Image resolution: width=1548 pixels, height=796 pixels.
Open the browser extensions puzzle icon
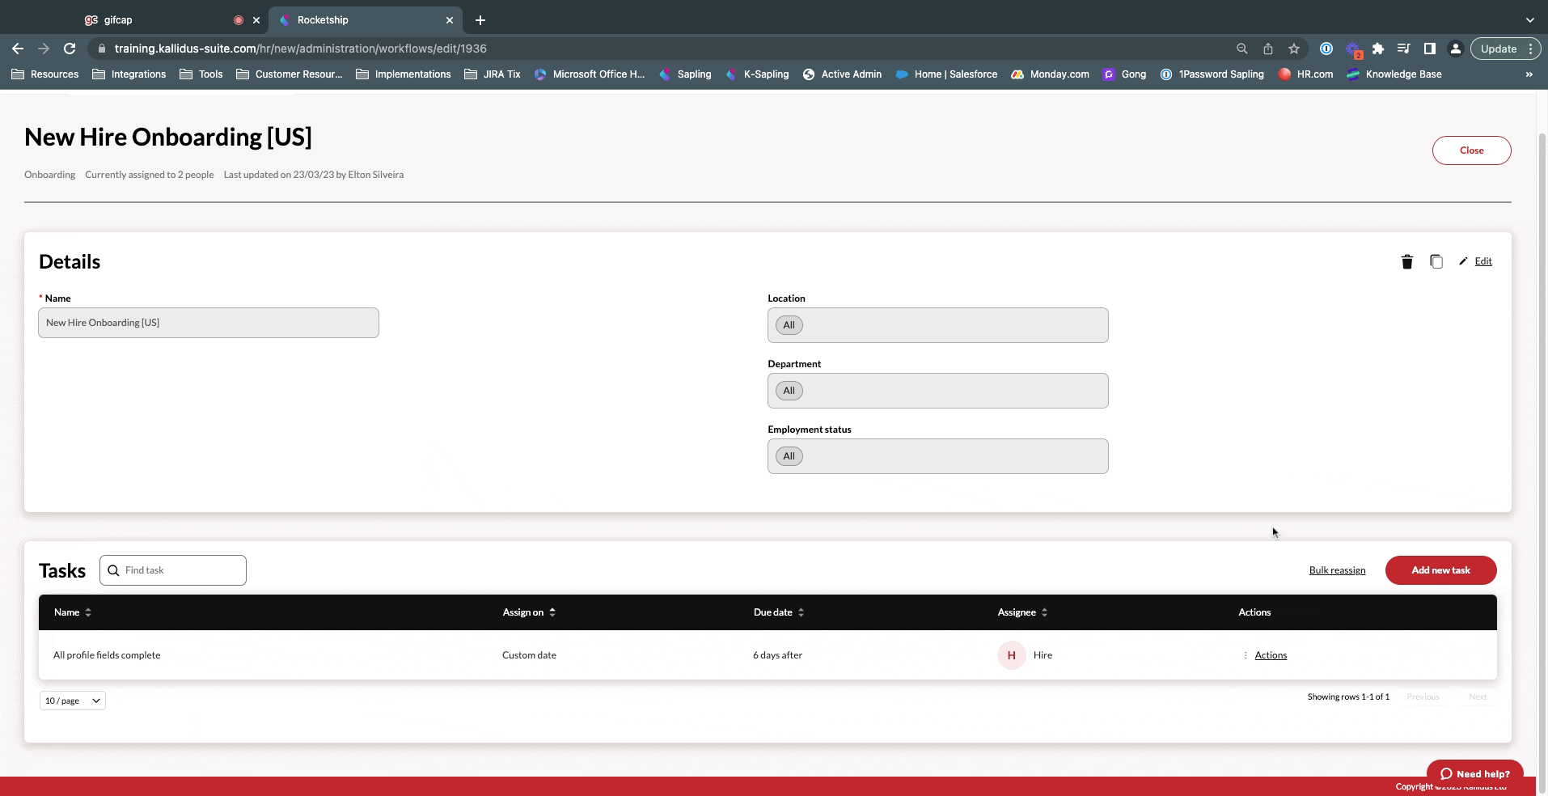tap(1378, 49)
